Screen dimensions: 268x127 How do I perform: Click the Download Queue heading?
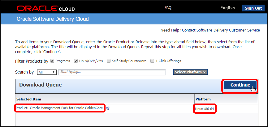pos(40,85)
